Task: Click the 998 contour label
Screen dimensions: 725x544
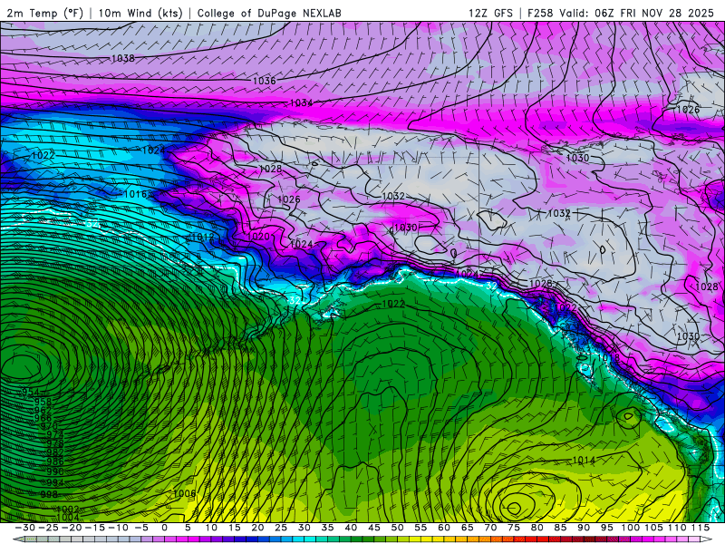Action: [x=49, y=494]
